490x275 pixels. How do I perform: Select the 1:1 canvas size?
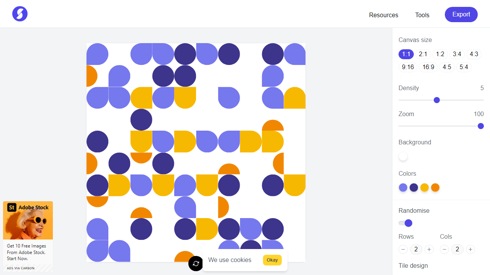(406, 54)
